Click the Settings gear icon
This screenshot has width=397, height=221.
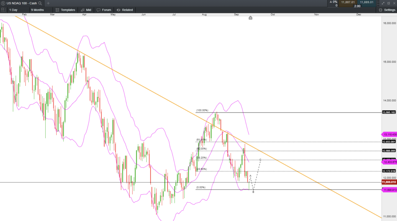380,10
